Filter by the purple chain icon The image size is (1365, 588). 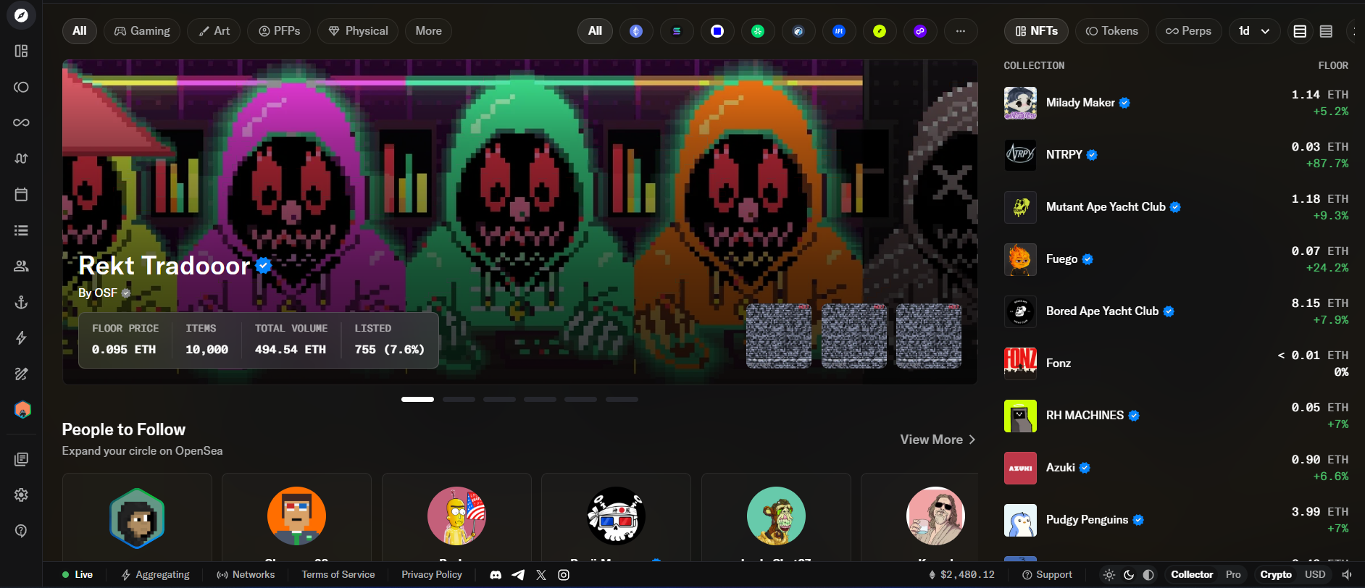coord(920,31)
